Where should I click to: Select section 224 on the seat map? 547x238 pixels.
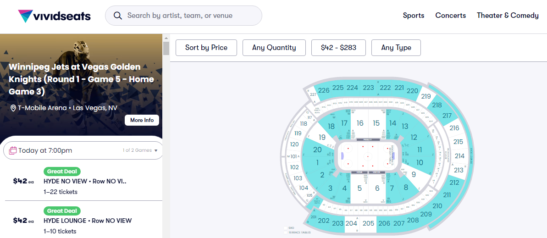click(x=352, y=88)
